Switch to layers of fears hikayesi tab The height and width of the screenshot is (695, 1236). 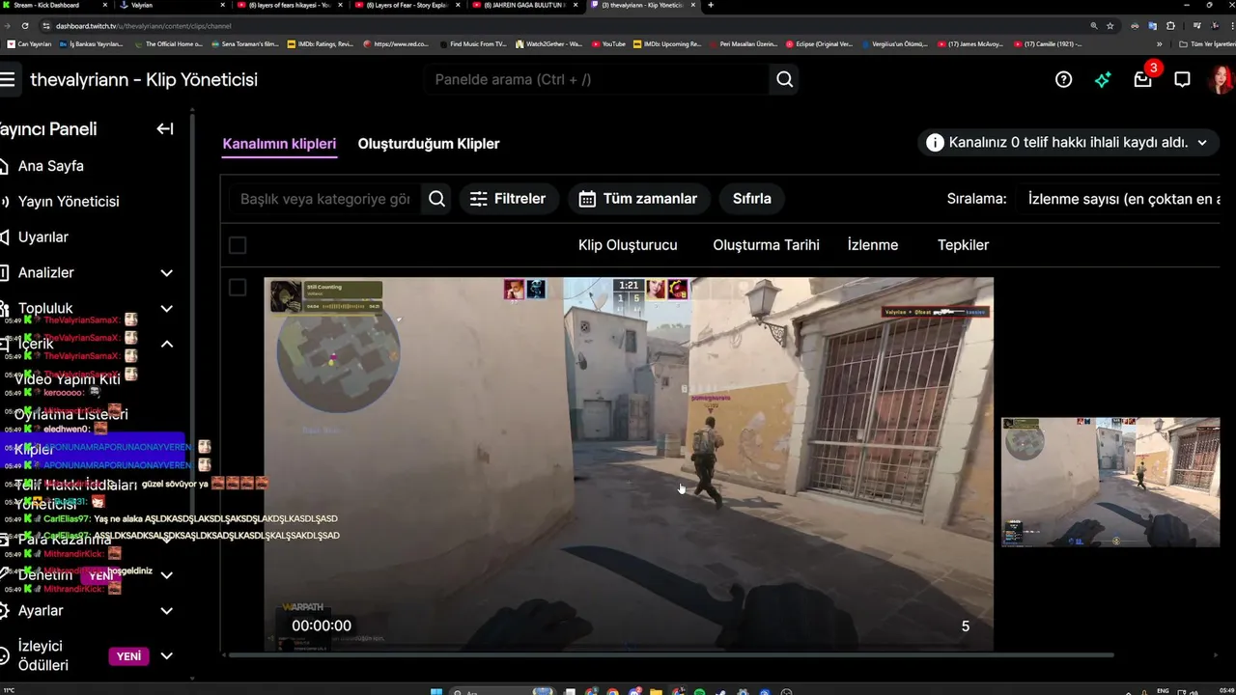[x=290, y=5]
